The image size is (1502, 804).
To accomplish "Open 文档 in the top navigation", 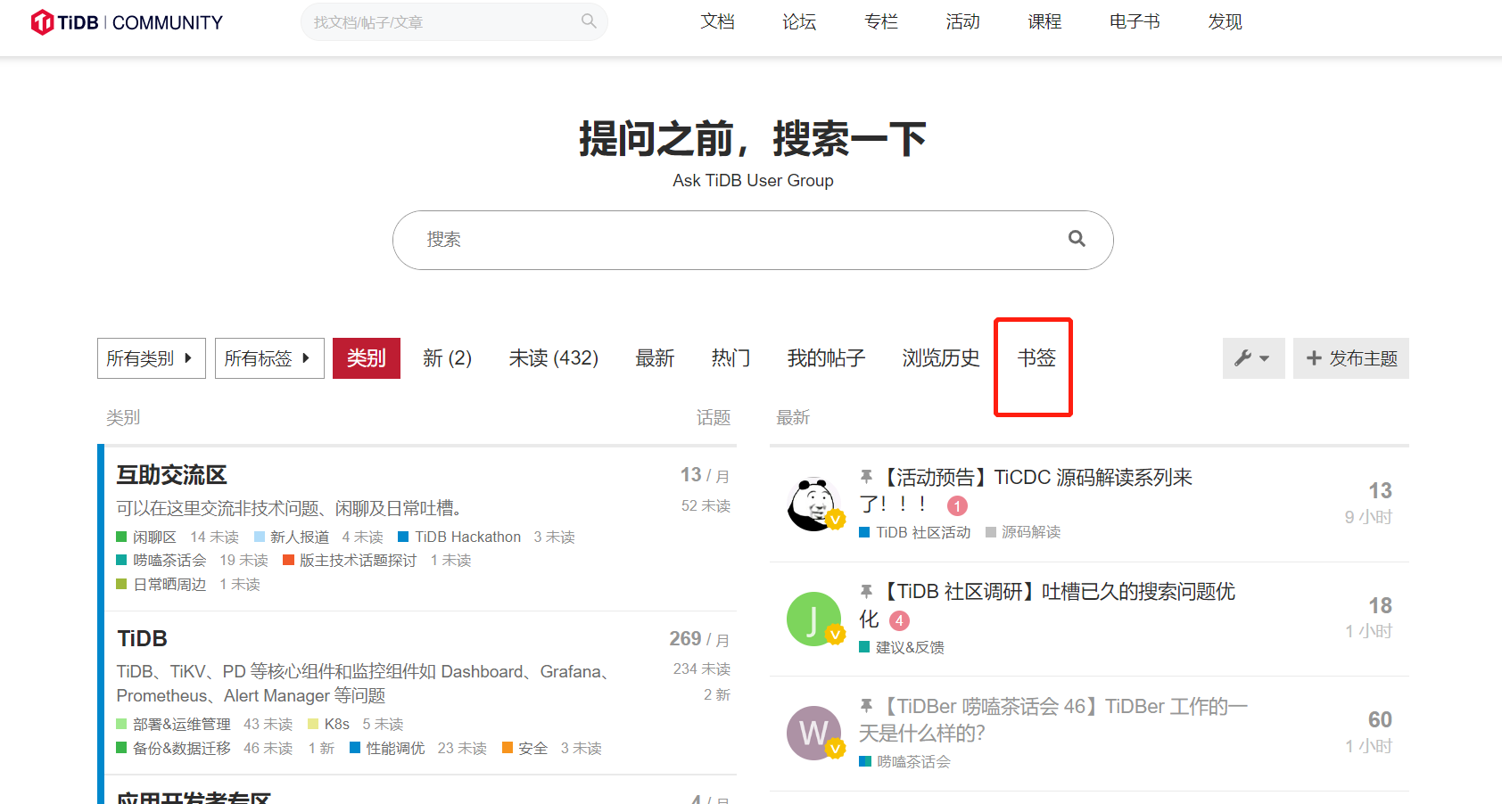I will coord(718,22).
